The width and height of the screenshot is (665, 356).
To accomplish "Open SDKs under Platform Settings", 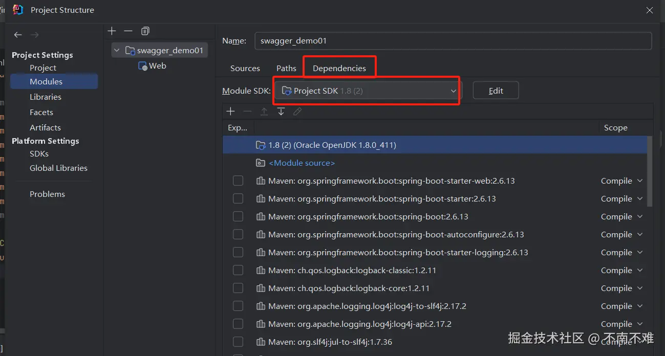I will [39, 153].
